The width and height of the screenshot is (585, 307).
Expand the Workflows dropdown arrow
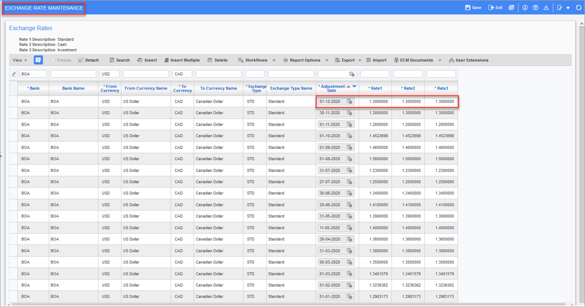pos(274,60)
